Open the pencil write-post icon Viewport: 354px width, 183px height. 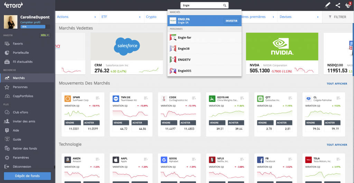click(x=327, y=5)
